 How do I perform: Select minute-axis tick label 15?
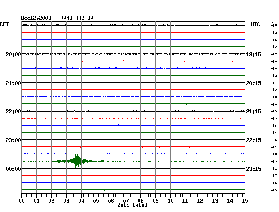pos(245,201)
